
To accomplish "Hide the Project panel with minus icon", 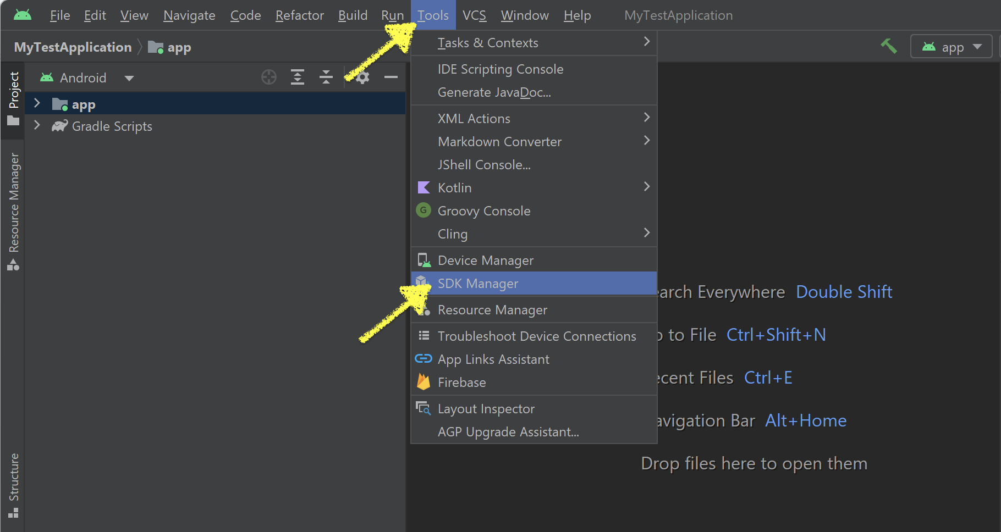I will pyautogui.click(x=391, y=77).
